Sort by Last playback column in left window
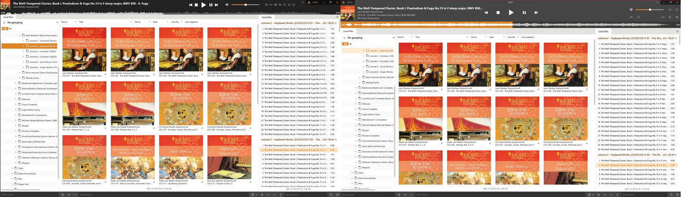This screenshot has width=681, height=197. [192, 22]
